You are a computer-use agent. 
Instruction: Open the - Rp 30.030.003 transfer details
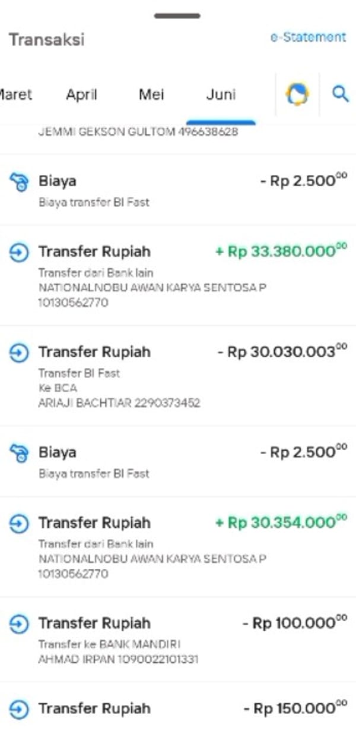pos(178,376)
